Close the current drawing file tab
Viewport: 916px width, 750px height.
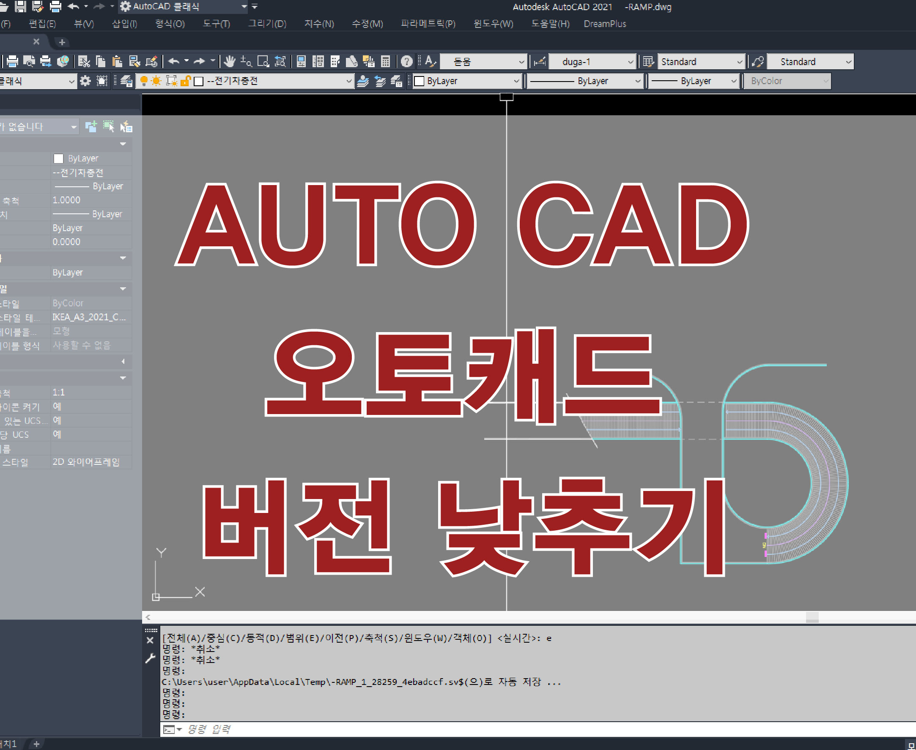point(36,41)
